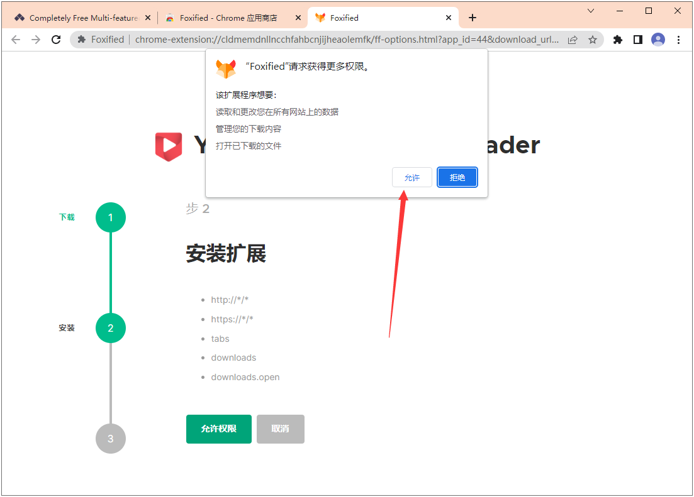Close the active Foxified tab
Image resolution: width=694 pixels, height=497 pixels.
click(449, 18)
